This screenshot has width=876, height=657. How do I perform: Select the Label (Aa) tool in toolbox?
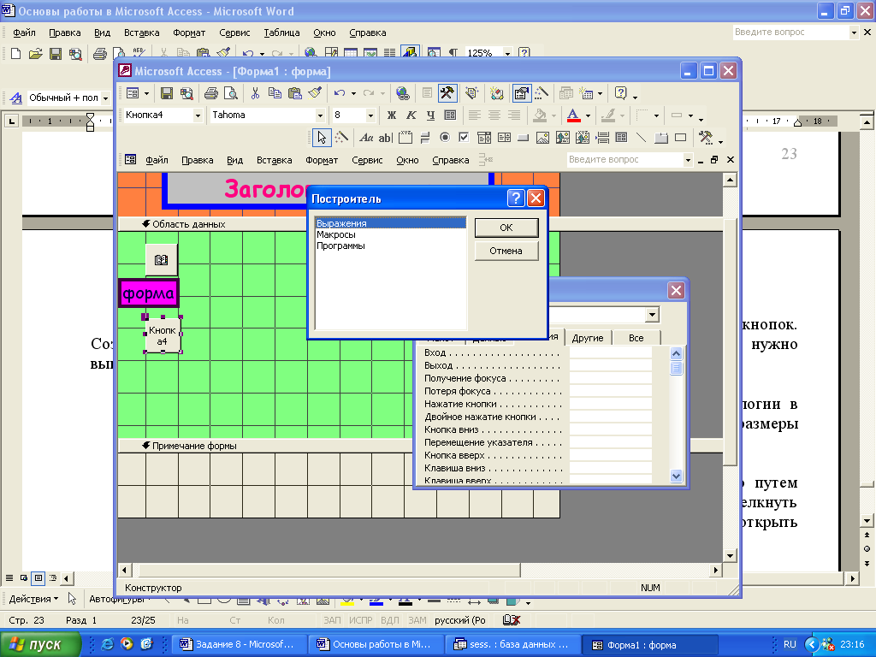pos(366,138)
